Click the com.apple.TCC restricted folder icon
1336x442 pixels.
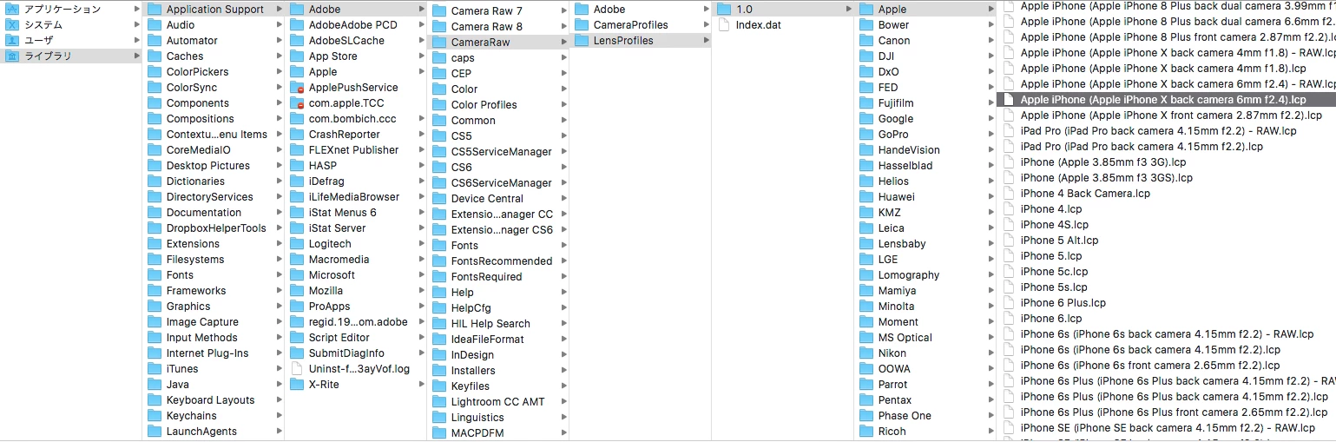tap(297, 102)
